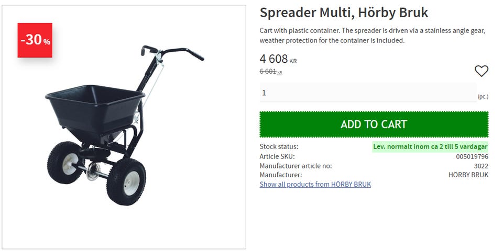
Task: Click the spreader's front wheel in the photo
Action: pos(126,182)
